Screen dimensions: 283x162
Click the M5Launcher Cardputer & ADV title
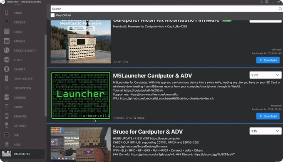tap(152, 76)
